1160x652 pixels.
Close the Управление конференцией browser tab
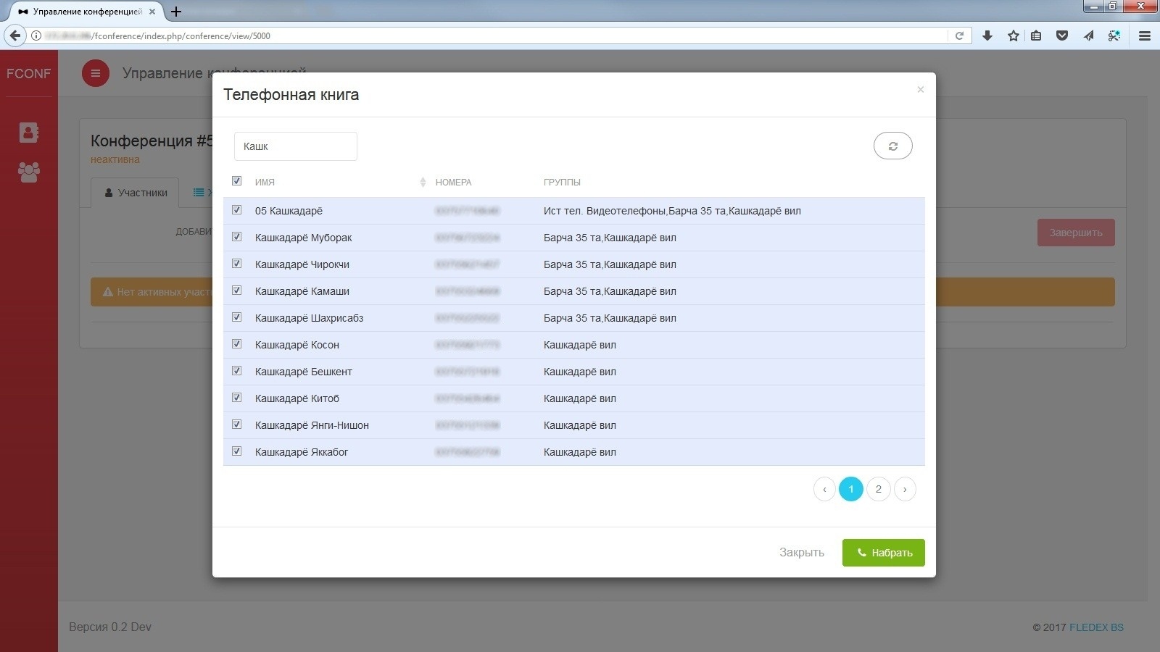[x=152, y=12]
